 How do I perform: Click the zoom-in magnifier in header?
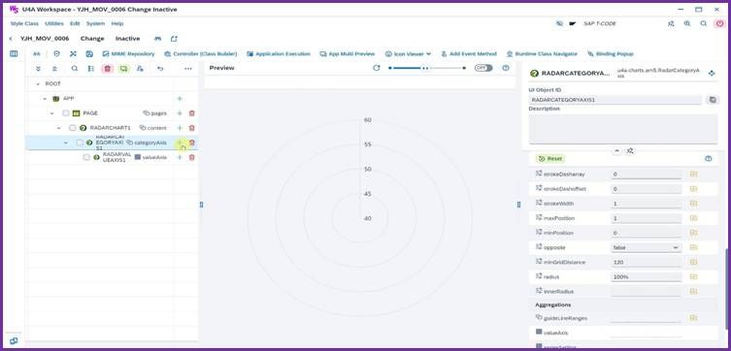(687, 23)
